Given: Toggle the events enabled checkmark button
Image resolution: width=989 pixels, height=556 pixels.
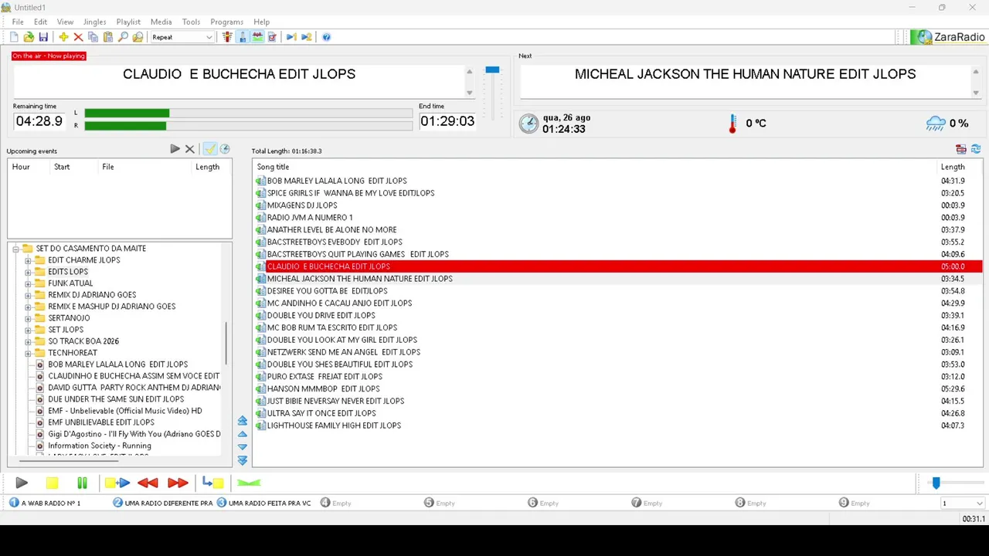Looking at the screenshot, I should [x=209, y=149].
